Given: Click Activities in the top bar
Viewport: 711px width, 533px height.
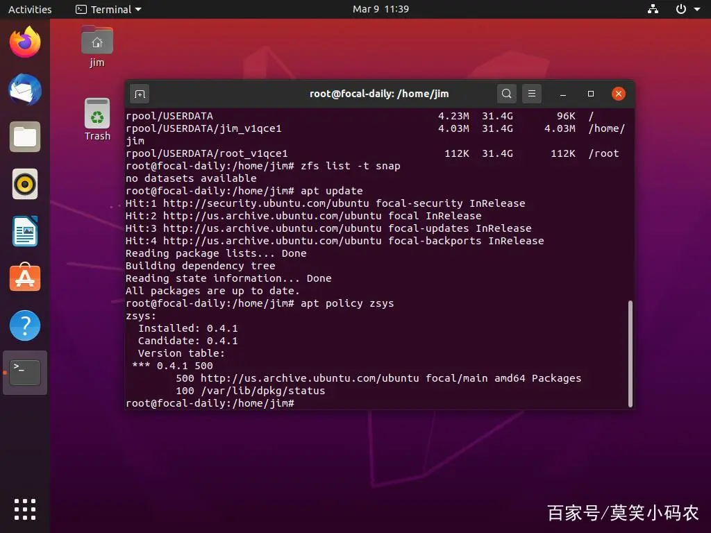Looking at the screenshot, I should click(30, 9).
